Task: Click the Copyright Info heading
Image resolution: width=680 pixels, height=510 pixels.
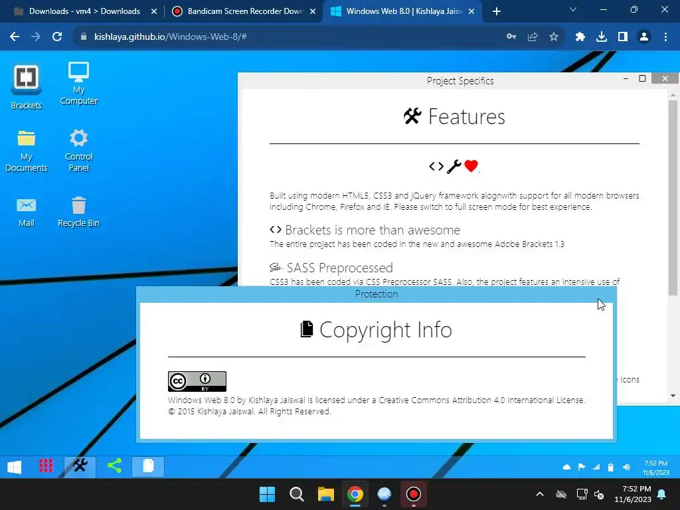Action: [386, 329]
